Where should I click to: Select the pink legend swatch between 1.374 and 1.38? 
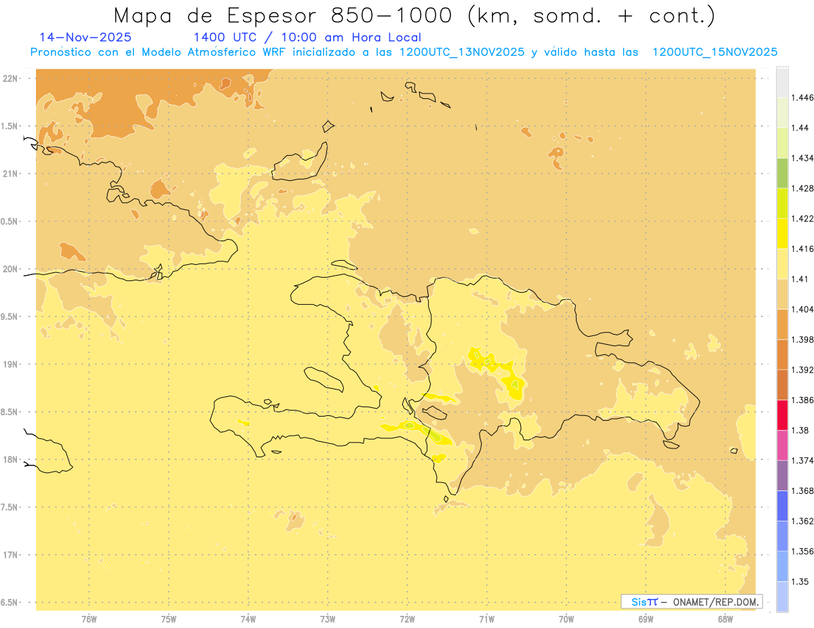782,445
